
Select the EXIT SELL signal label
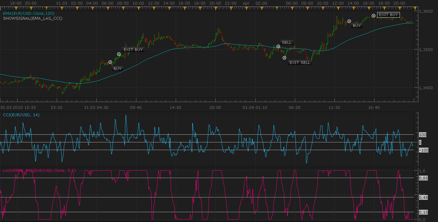300,63
